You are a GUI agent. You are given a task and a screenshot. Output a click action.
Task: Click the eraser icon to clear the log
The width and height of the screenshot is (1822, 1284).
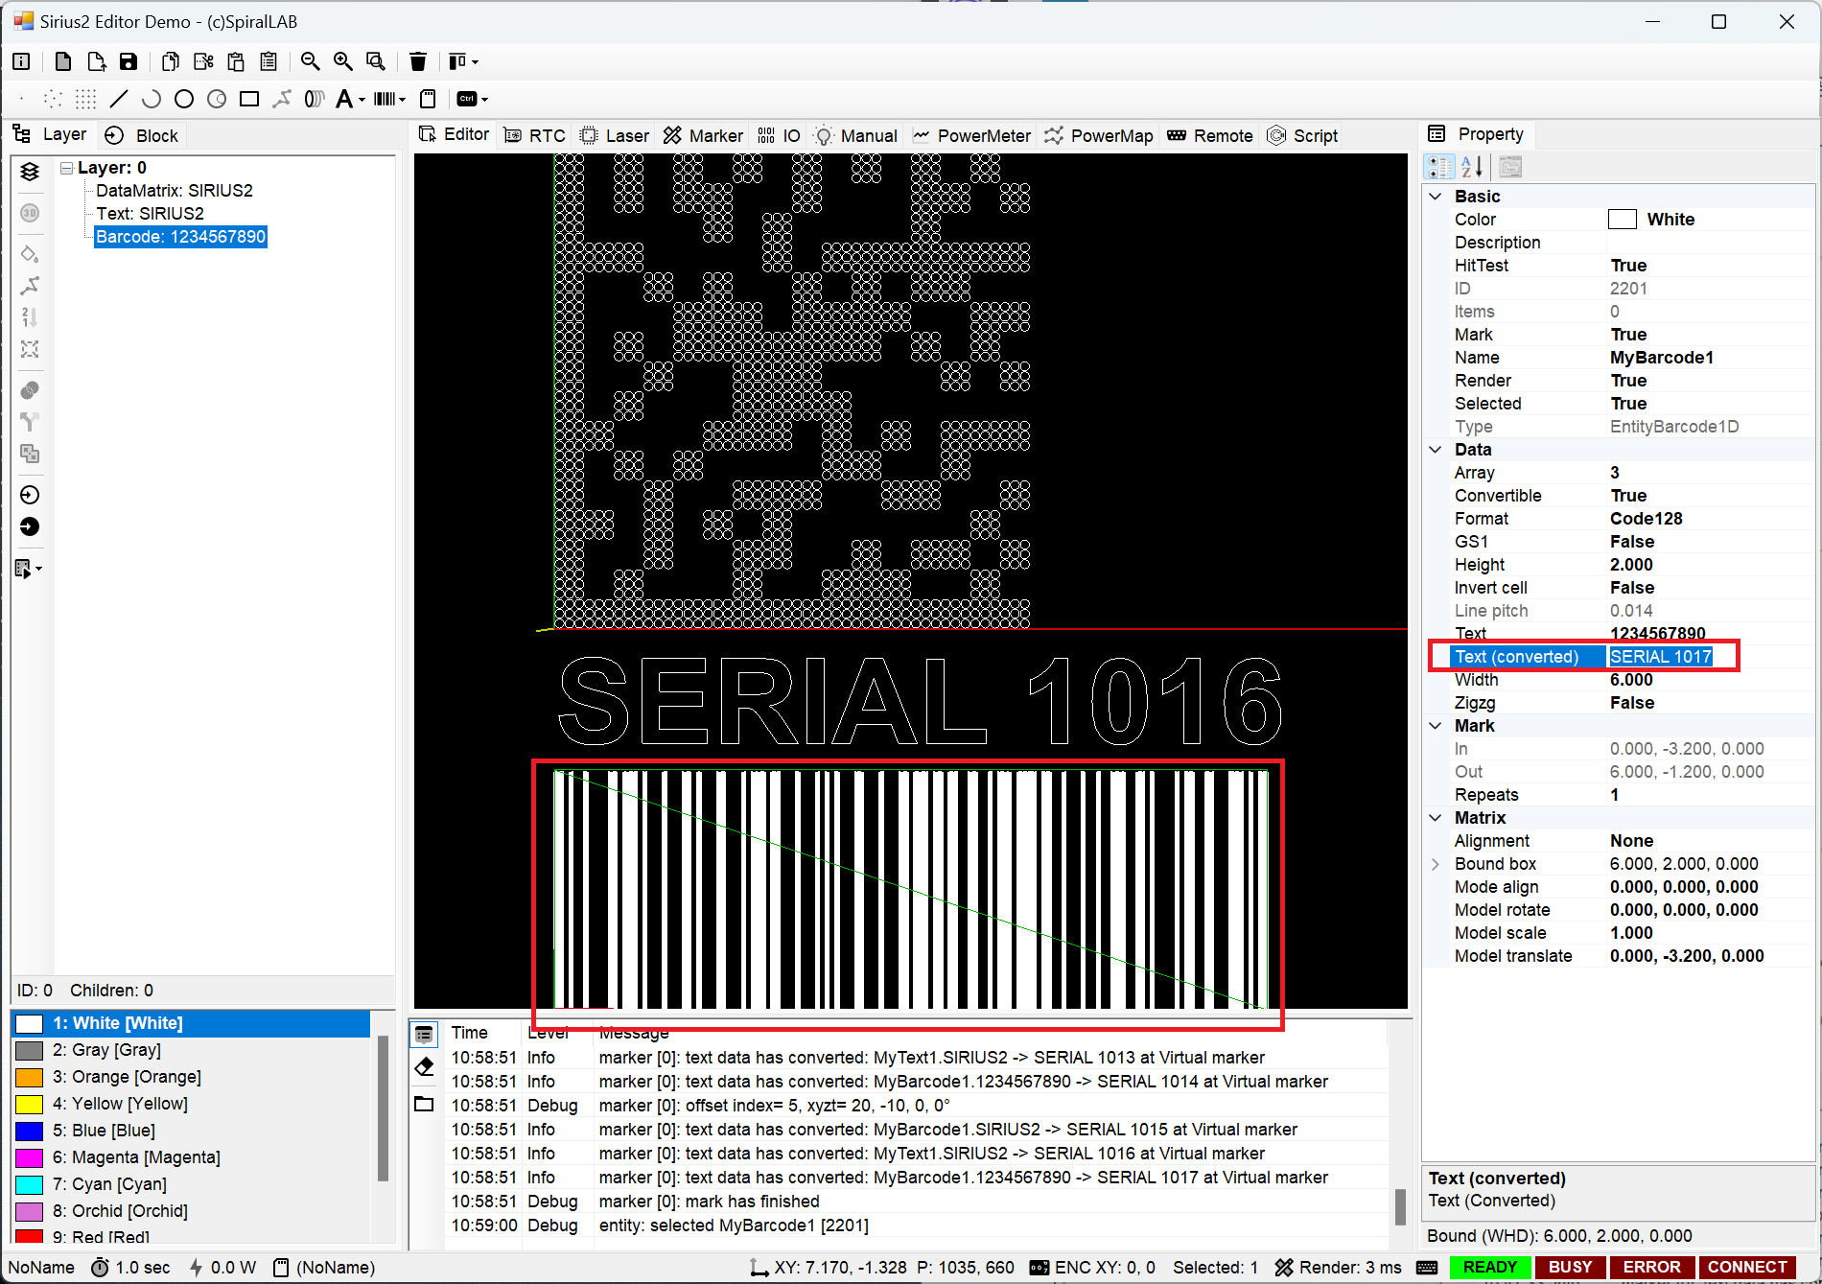[424, 1067]
